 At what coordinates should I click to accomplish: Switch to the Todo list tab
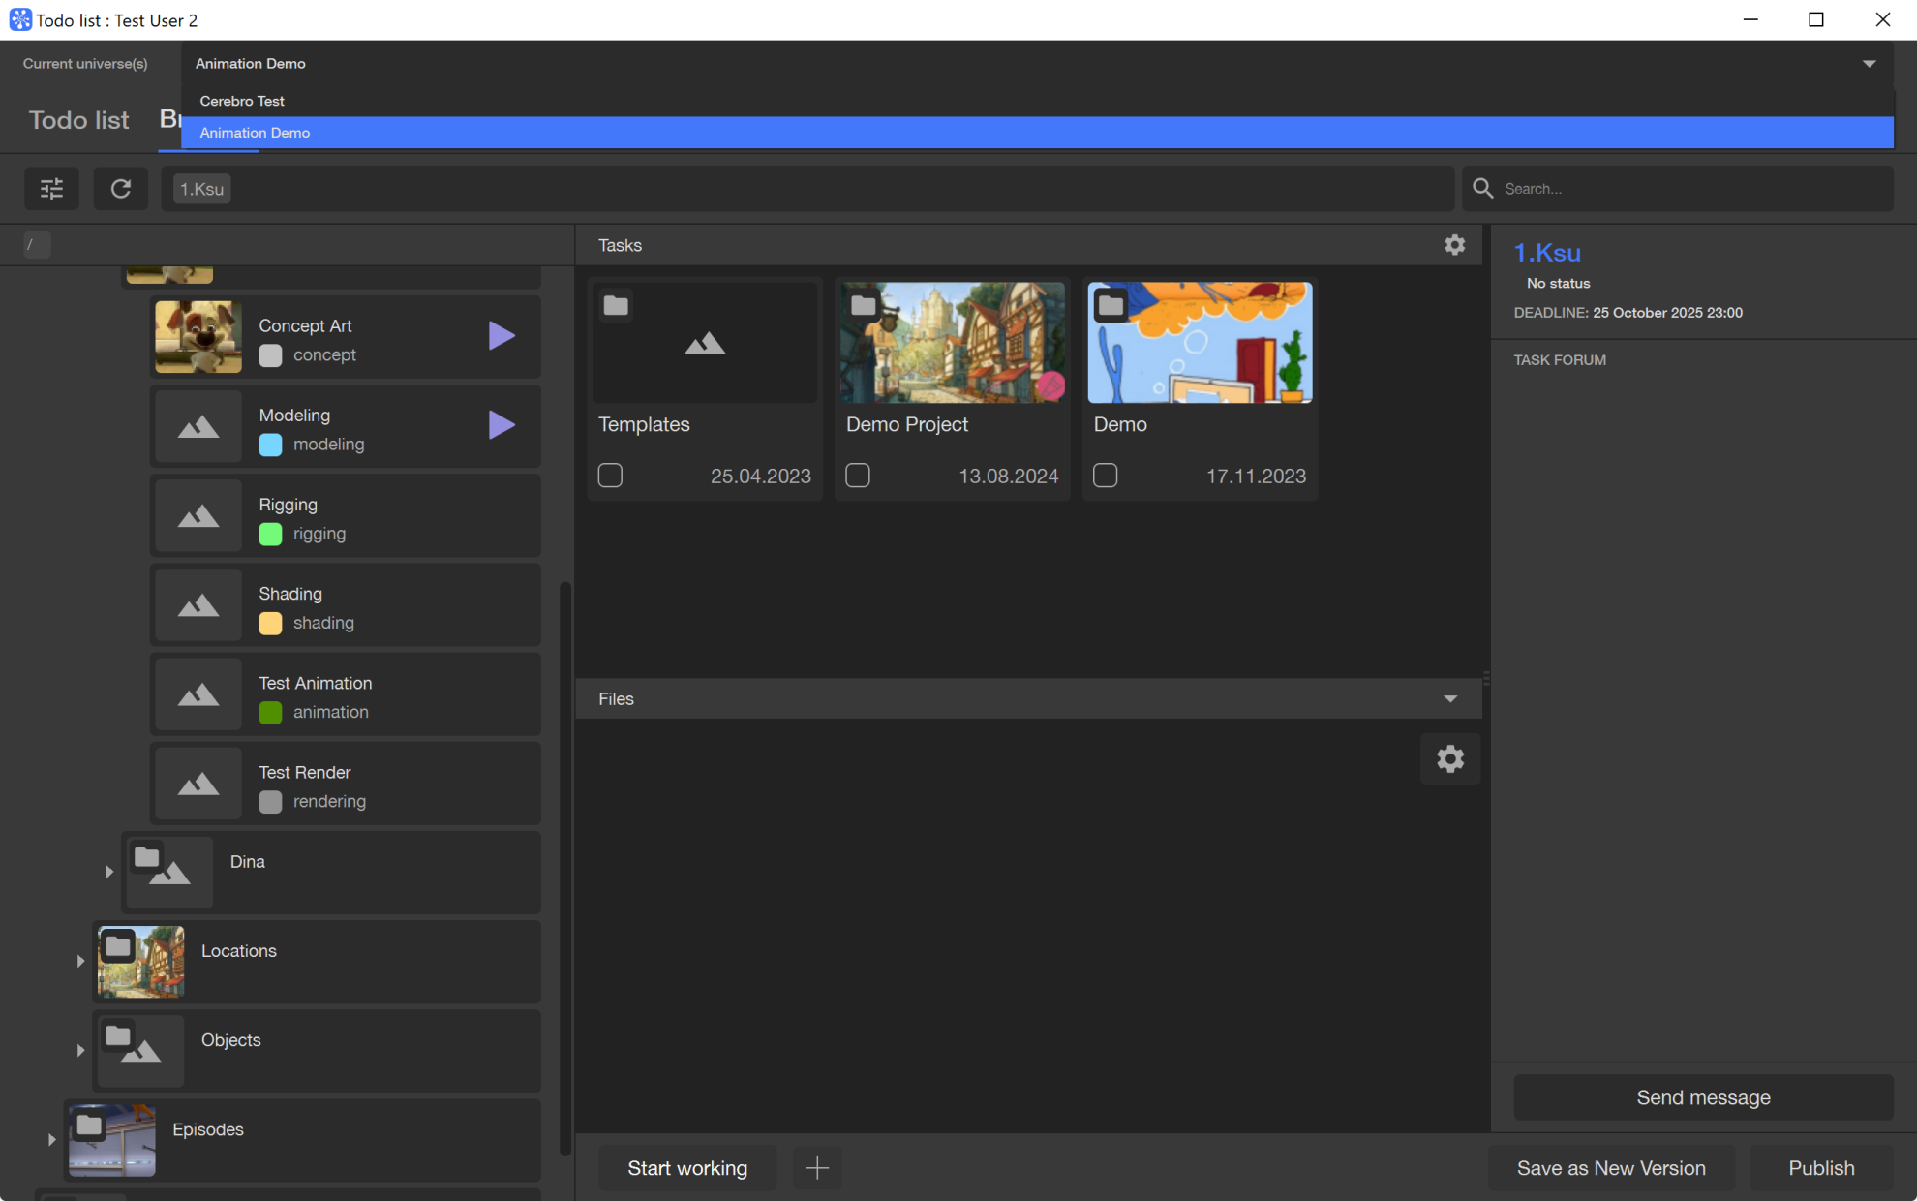click(x=78, y=120)
